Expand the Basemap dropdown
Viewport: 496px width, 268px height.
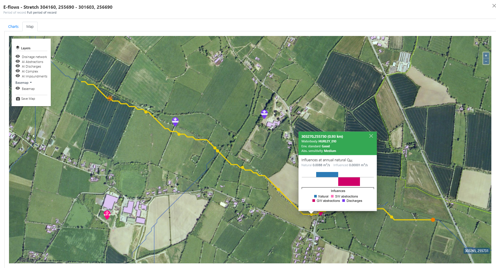(x=23, y=83)
